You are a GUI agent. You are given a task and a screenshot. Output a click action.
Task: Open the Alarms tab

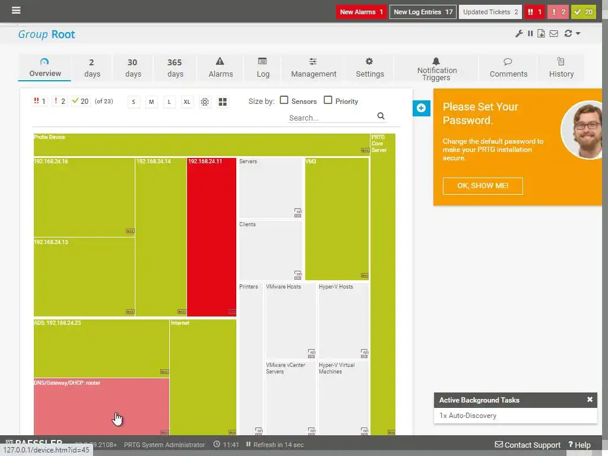[x=220, y=68]
